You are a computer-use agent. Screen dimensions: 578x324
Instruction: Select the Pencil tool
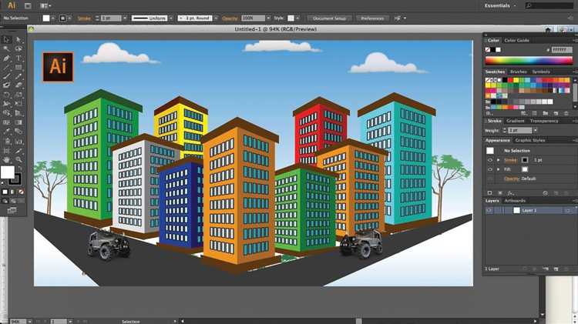[x=18, y=76]
